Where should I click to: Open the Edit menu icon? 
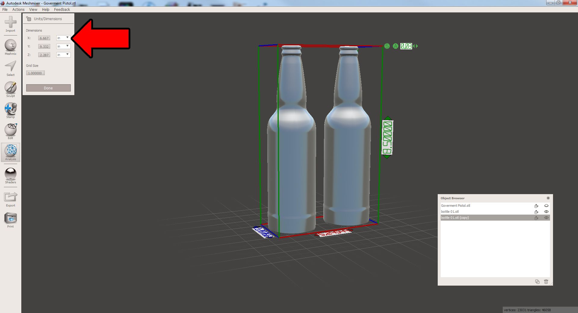(x=11, y=131)
